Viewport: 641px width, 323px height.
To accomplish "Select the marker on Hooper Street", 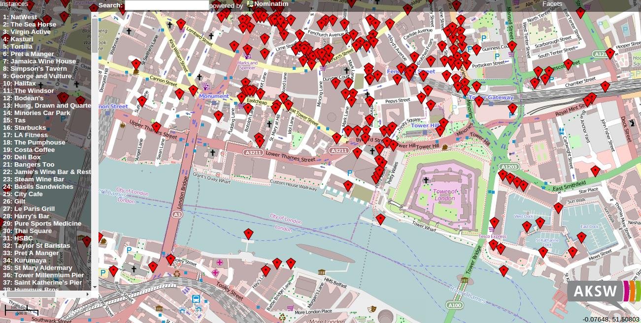I will (610, 54).
